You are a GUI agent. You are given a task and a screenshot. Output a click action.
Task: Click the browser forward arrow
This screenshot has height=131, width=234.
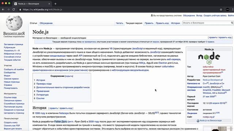(x=8, y=9)
